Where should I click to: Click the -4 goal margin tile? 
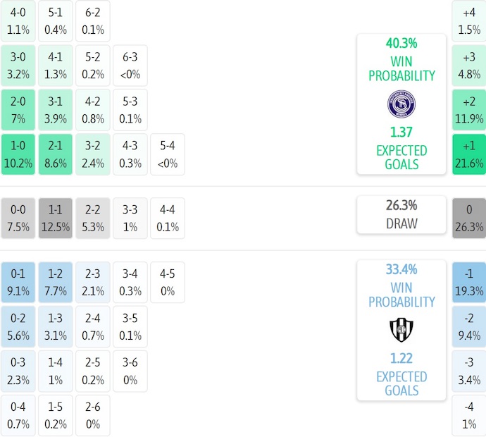(468, 416)
